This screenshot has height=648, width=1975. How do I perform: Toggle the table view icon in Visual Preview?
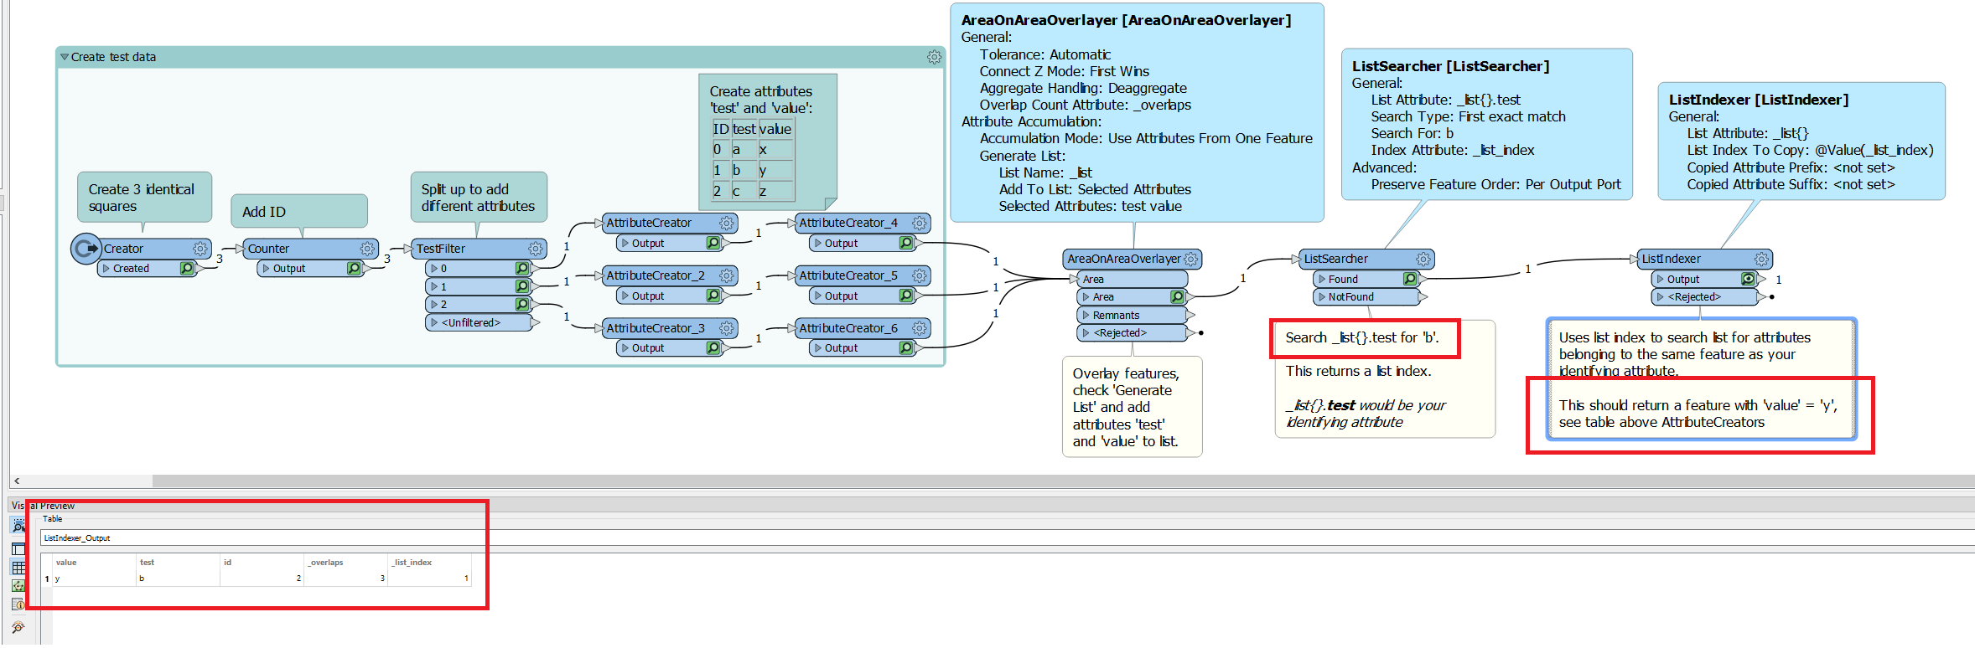(x=18, y=568)
